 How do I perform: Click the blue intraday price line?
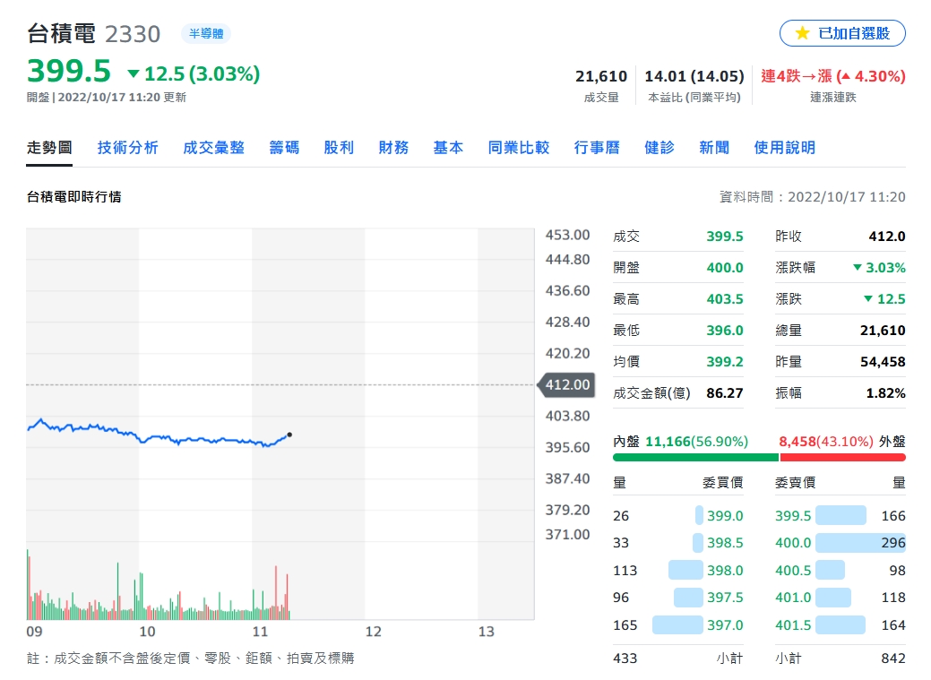point(158,438)
